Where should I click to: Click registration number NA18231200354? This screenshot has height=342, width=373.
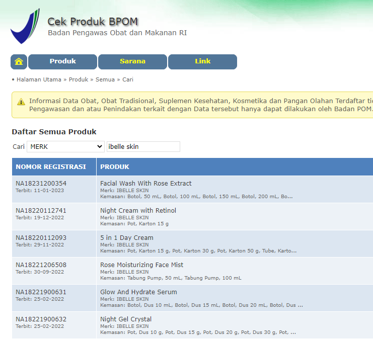[x=41, y=184]
